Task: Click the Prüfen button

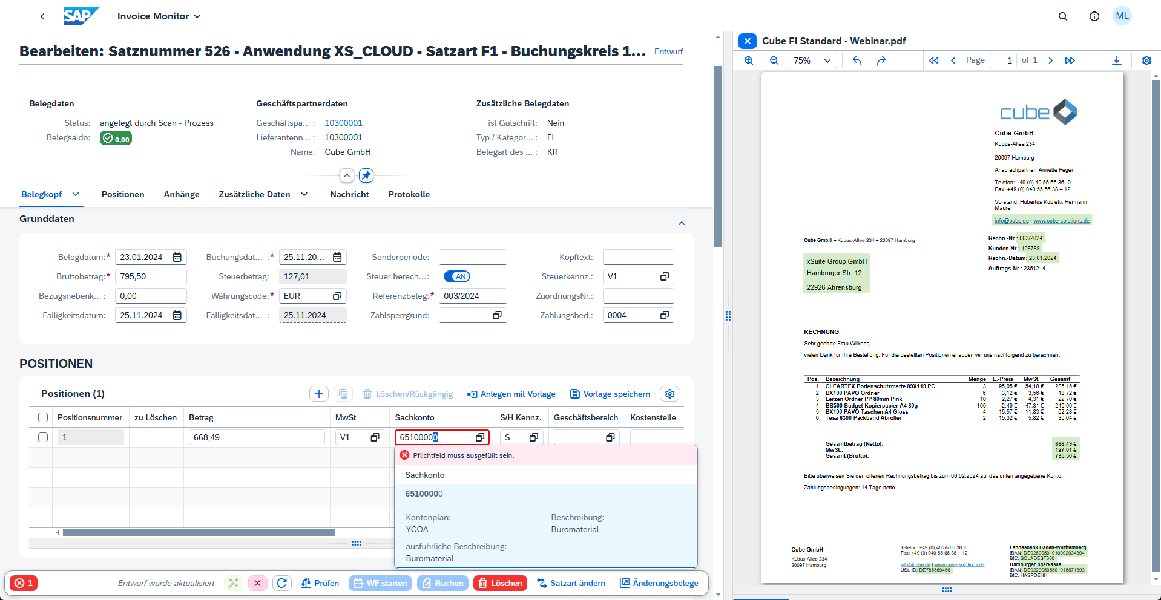Action: (320, 583)
